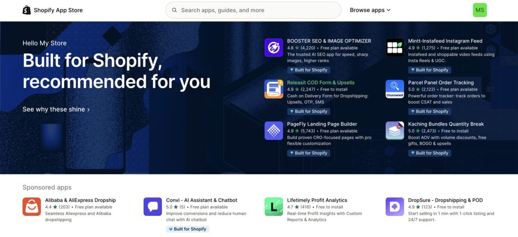518x237 pixels.
Task: Open the MS account avatar
Action: 480,10
